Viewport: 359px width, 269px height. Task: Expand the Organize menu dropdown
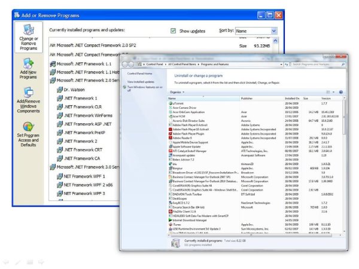click(x=177, y=92)
